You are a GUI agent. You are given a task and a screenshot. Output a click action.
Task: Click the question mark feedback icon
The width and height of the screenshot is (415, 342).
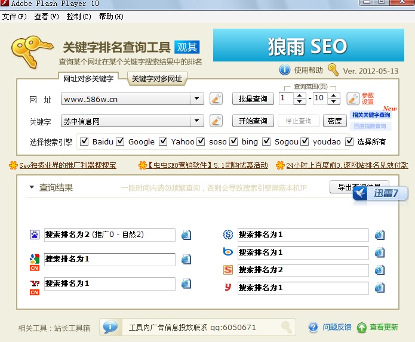click(313, 328)
